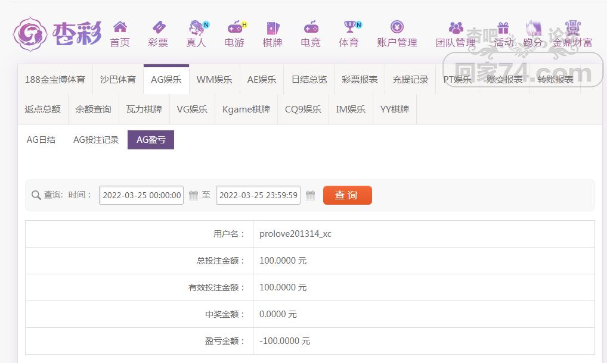
Task: Select the AG日结 sub-tab
Action: [x=41, y=140]
